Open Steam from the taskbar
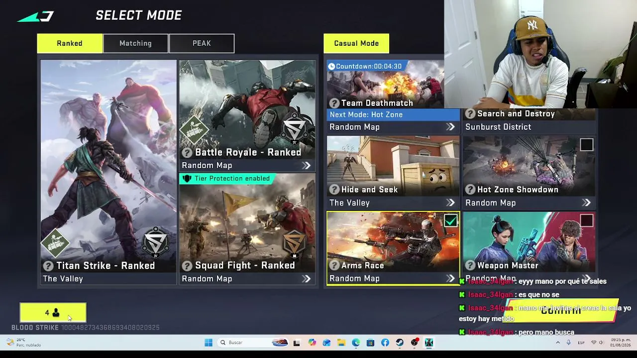637x358 pixels. tap(400, 343)
